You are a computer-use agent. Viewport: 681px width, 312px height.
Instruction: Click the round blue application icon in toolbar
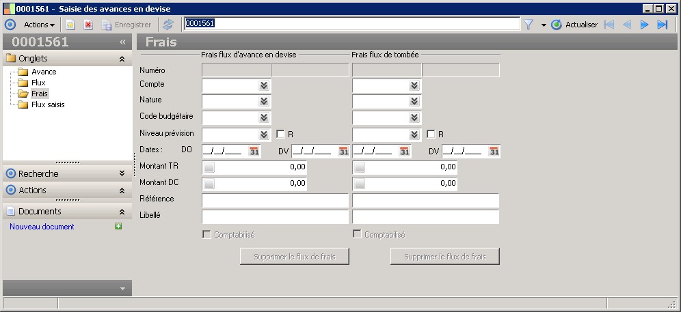coord(10,25)
